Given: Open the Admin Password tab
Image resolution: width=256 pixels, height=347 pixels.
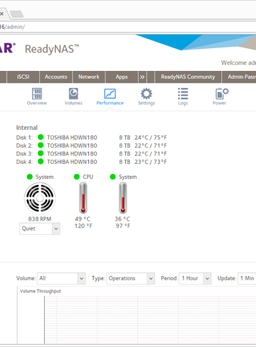Looking at the screenshot, I should tap(239, 77).
